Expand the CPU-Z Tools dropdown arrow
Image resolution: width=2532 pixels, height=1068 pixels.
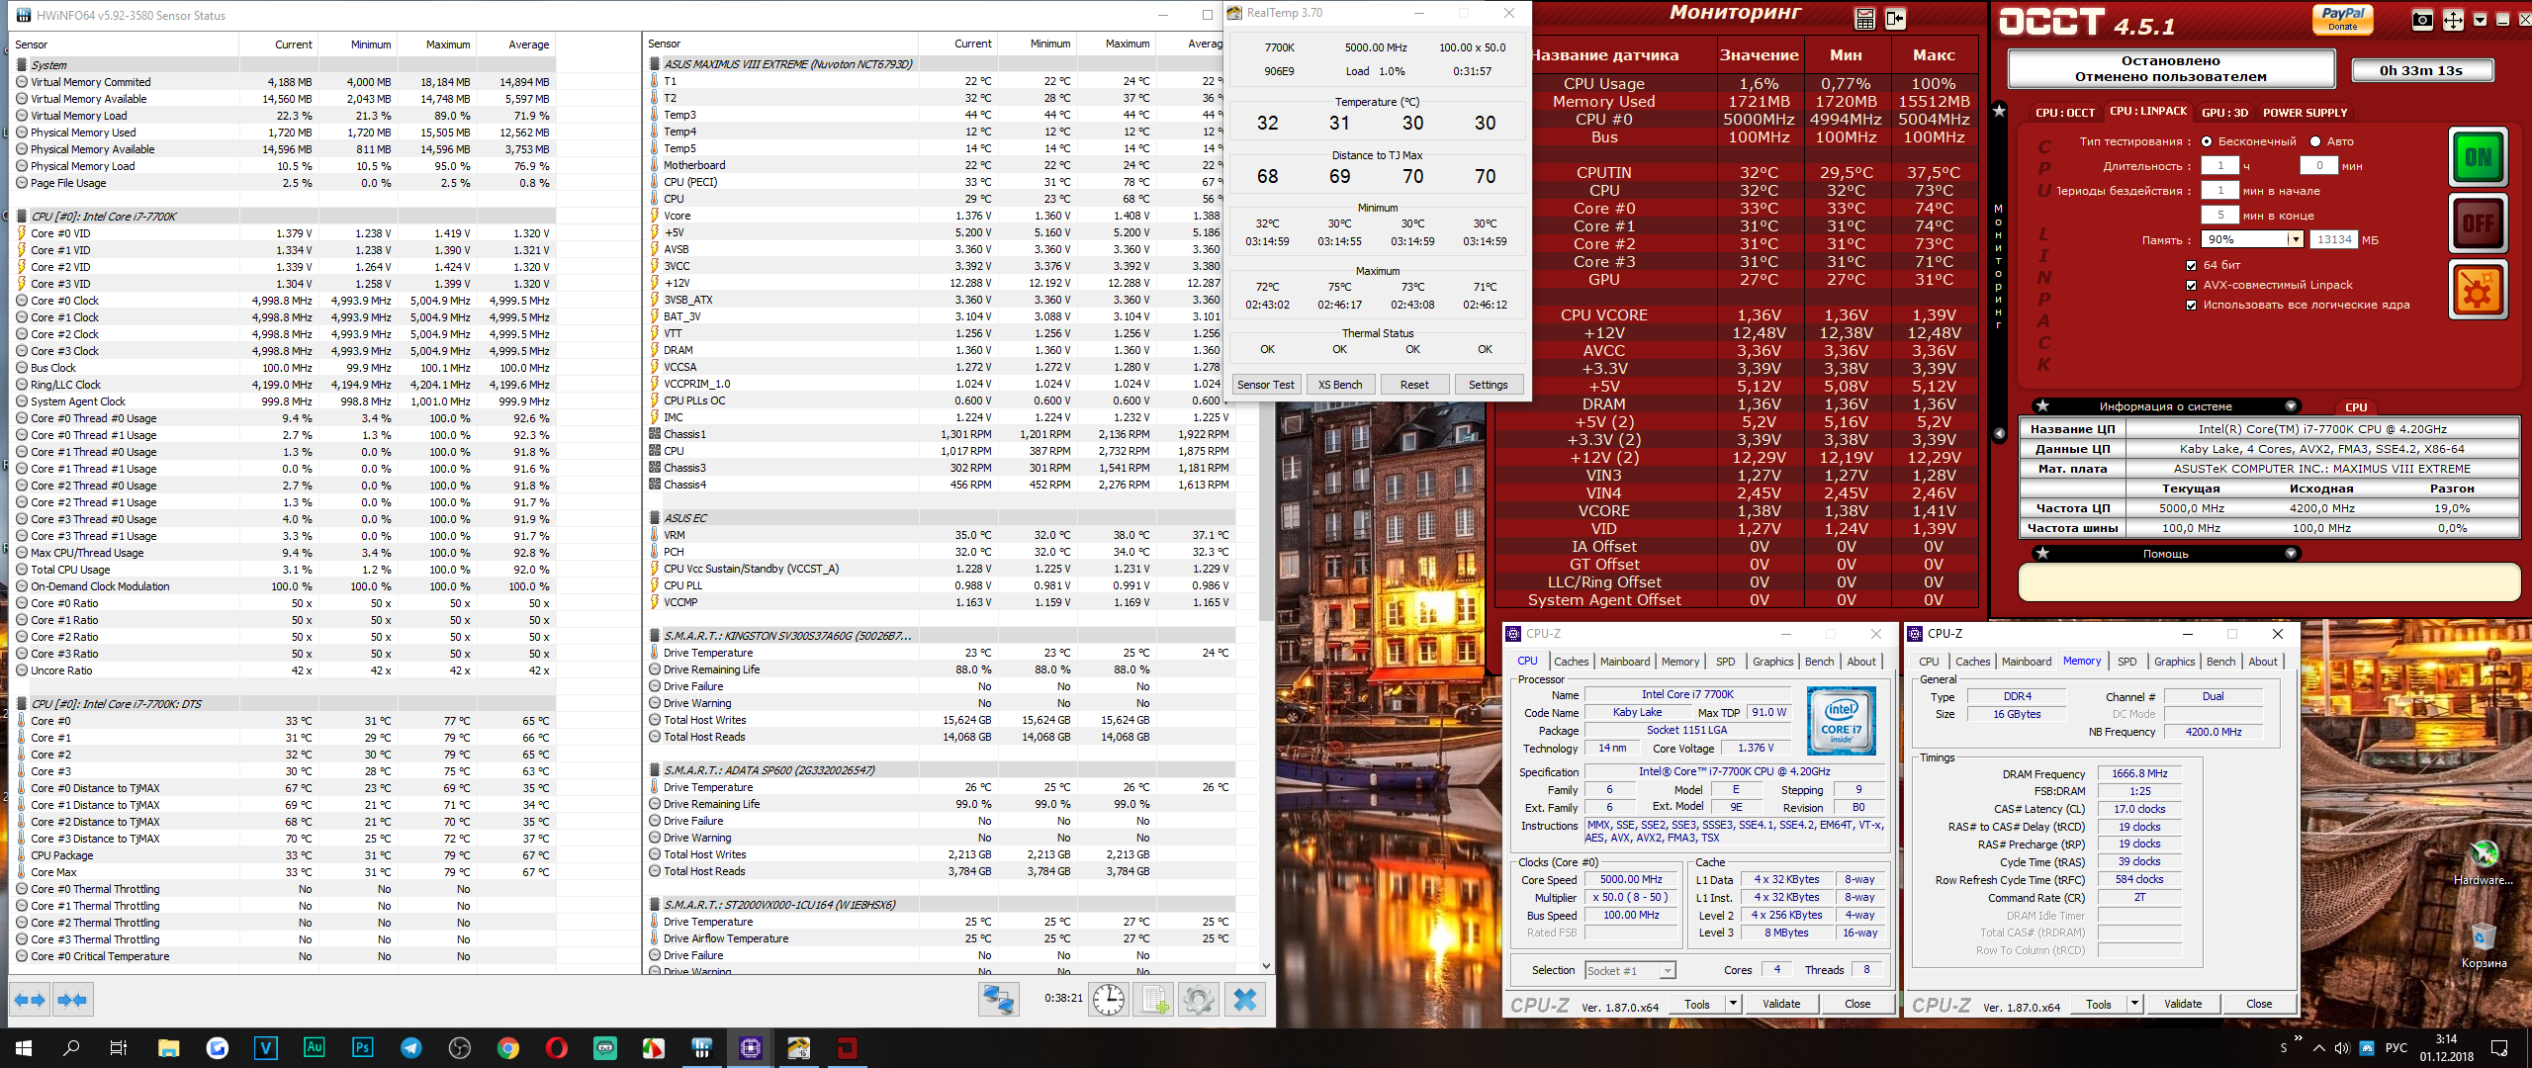pos(1733,1004)
